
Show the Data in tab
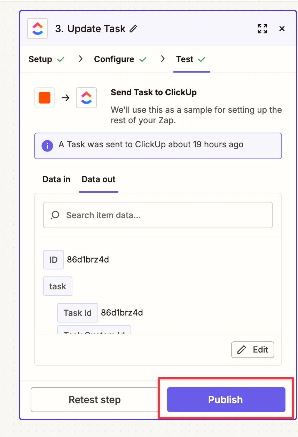coord(56,179)
